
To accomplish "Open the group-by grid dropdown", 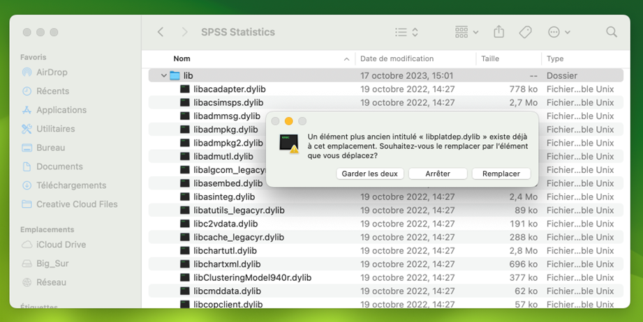I will coord(466,32).
